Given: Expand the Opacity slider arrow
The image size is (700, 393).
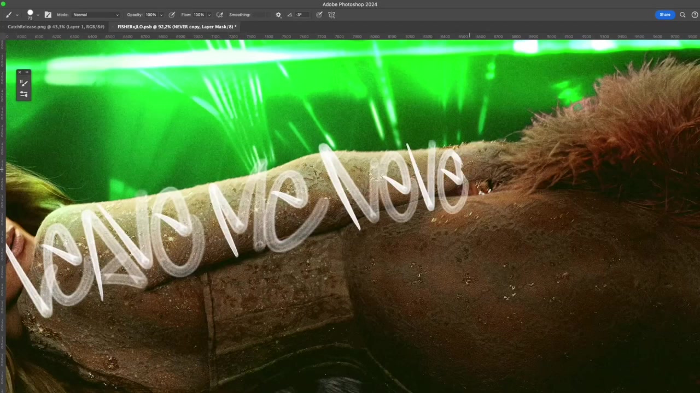Looking at the screenshot, I should coord(161,15).
